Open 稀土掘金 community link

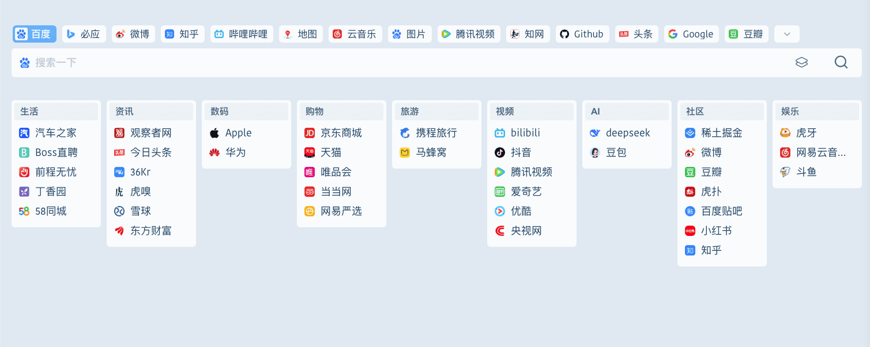coord(721,133)
